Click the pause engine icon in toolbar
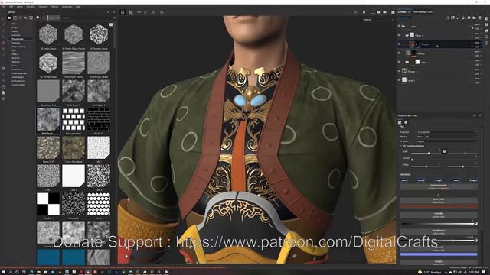Screen dimensions: 490x275 click(x=364, y=12)
